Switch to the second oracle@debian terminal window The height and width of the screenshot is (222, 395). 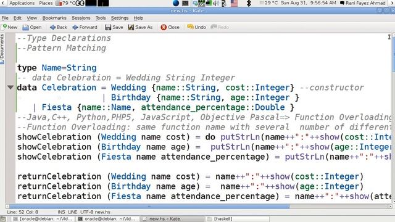click(107, 219)
